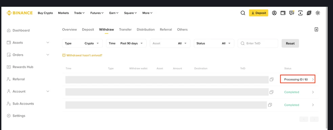Click the download app icon in header
The width and height of the screenshot is (333, 130).
pyautogui.click(x=300, y=13)
